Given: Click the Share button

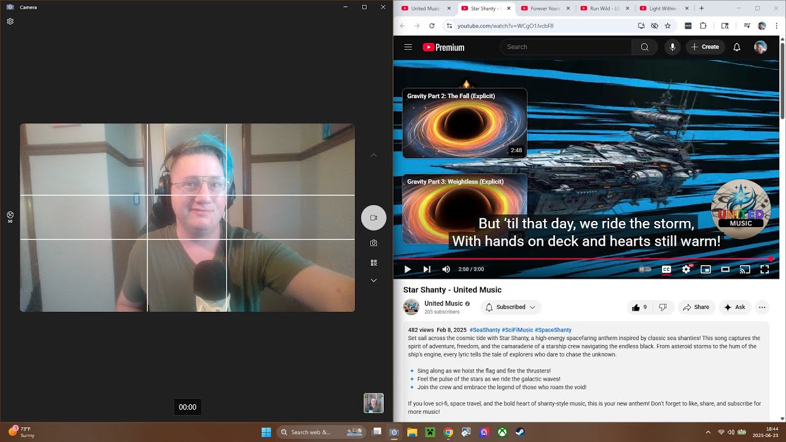Looking at the screenshot, I should [x=696, y=307].
